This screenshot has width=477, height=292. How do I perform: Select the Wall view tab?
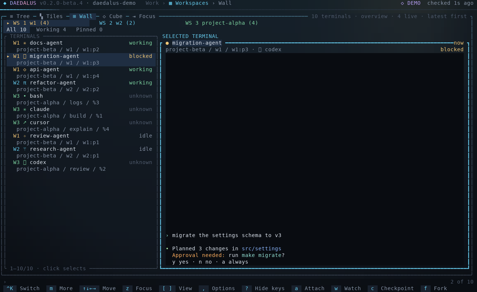click(x=83, y=16)
